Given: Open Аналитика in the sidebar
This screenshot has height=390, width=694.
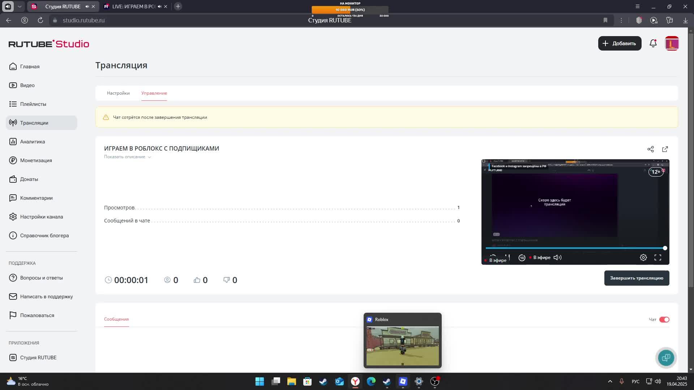Looking at the screenshot, I should click(x=33, y=142).
